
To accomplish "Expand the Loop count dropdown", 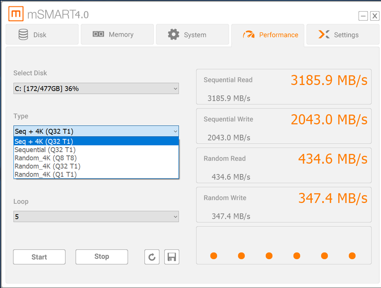I will tap(96, 217).
